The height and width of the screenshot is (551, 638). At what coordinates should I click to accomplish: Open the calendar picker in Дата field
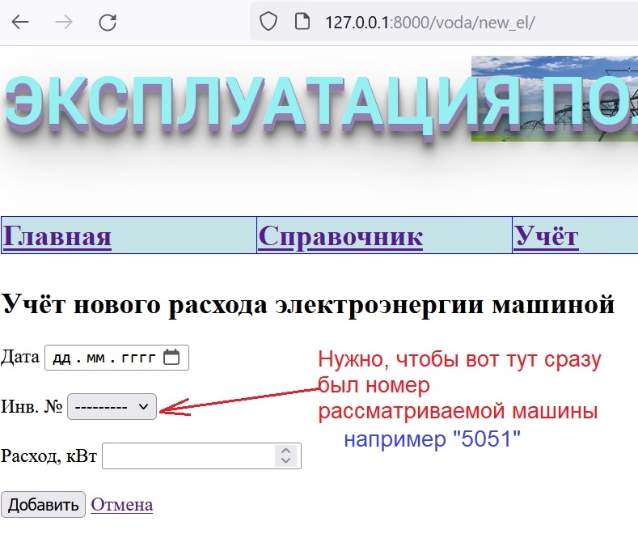[x=171, y=358]
